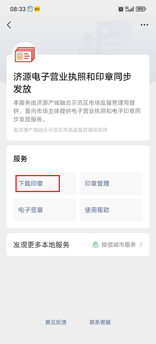Viewport: 156px width, 344px height.
Task: Tap the service title 济源电子营业执照和印章同步发放
Action: point(72,83)
